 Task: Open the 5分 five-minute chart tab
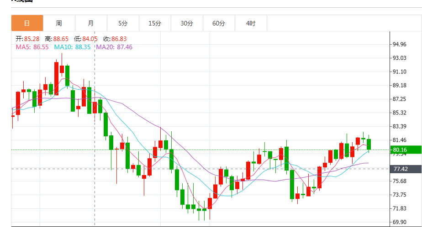(x=123, y=23)
